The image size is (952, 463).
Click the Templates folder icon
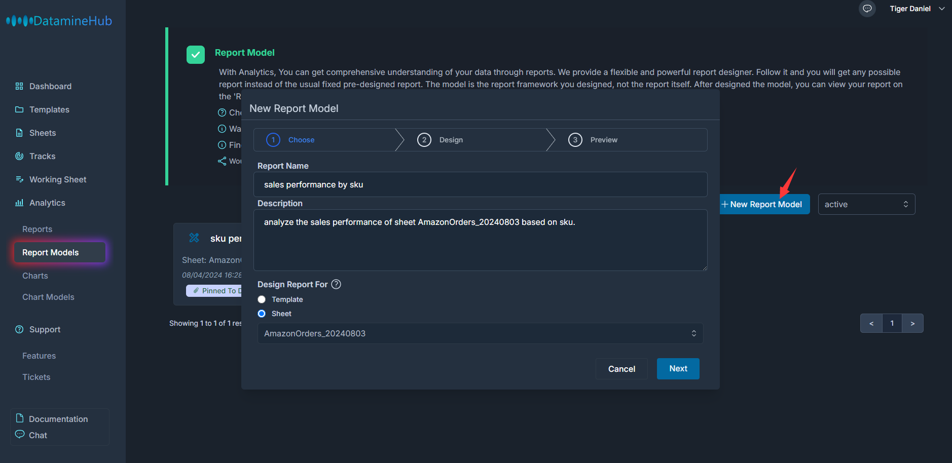click(x=19, y=109)
